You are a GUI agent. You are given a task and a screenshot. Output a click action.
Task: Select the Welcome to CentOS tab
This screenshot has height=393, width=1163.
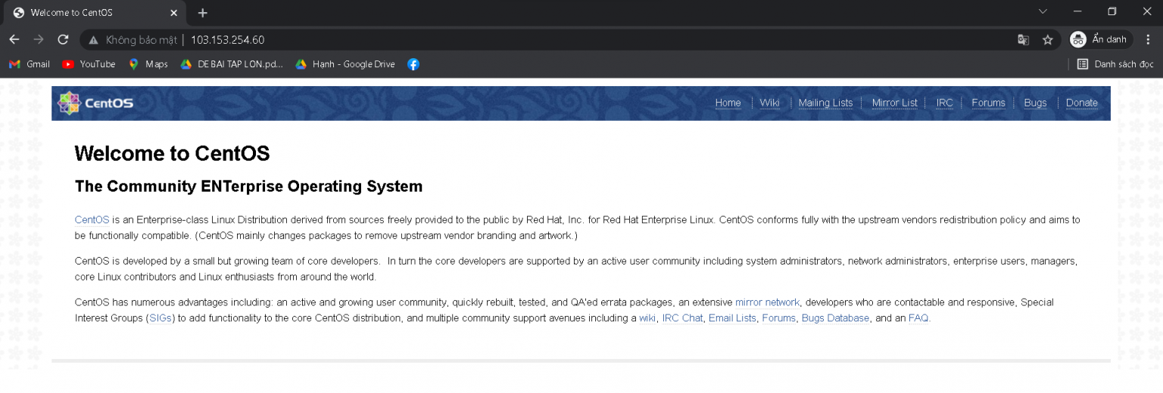[93, 13]
